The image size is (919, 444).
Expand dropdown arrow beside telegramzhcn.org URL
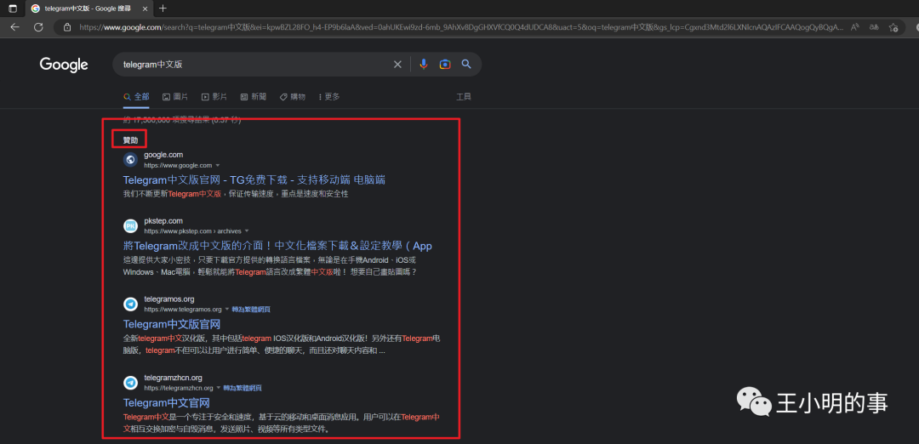[x=219, y=388]
